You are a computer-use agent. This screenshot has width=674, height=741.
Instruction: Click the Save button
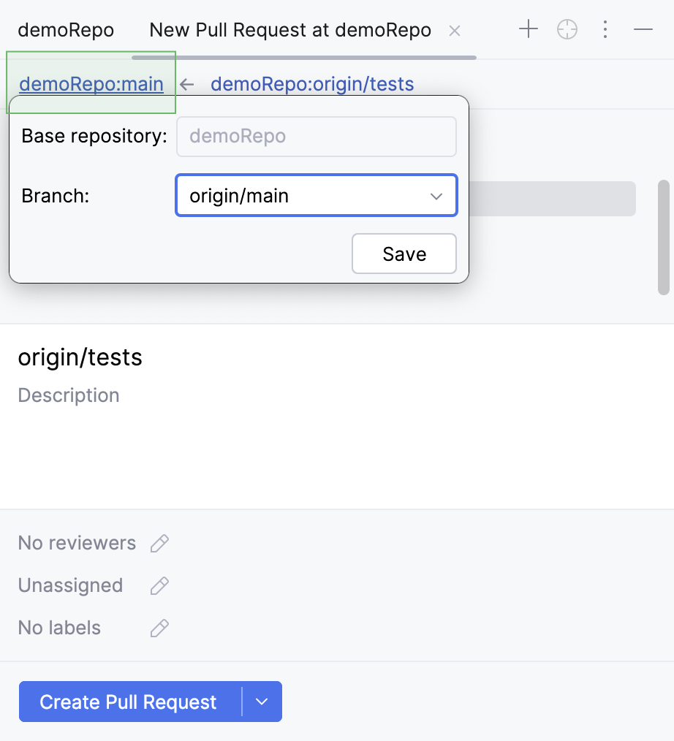pos(404,254)
